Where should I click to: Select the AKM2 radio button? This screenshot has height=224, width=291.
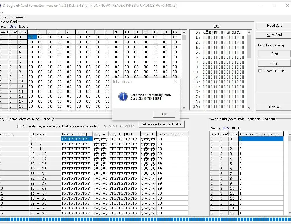[122, 126]
